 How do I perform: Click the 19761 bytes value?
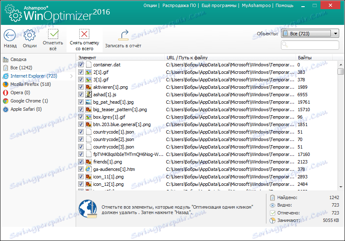click(x=303, y=102)
